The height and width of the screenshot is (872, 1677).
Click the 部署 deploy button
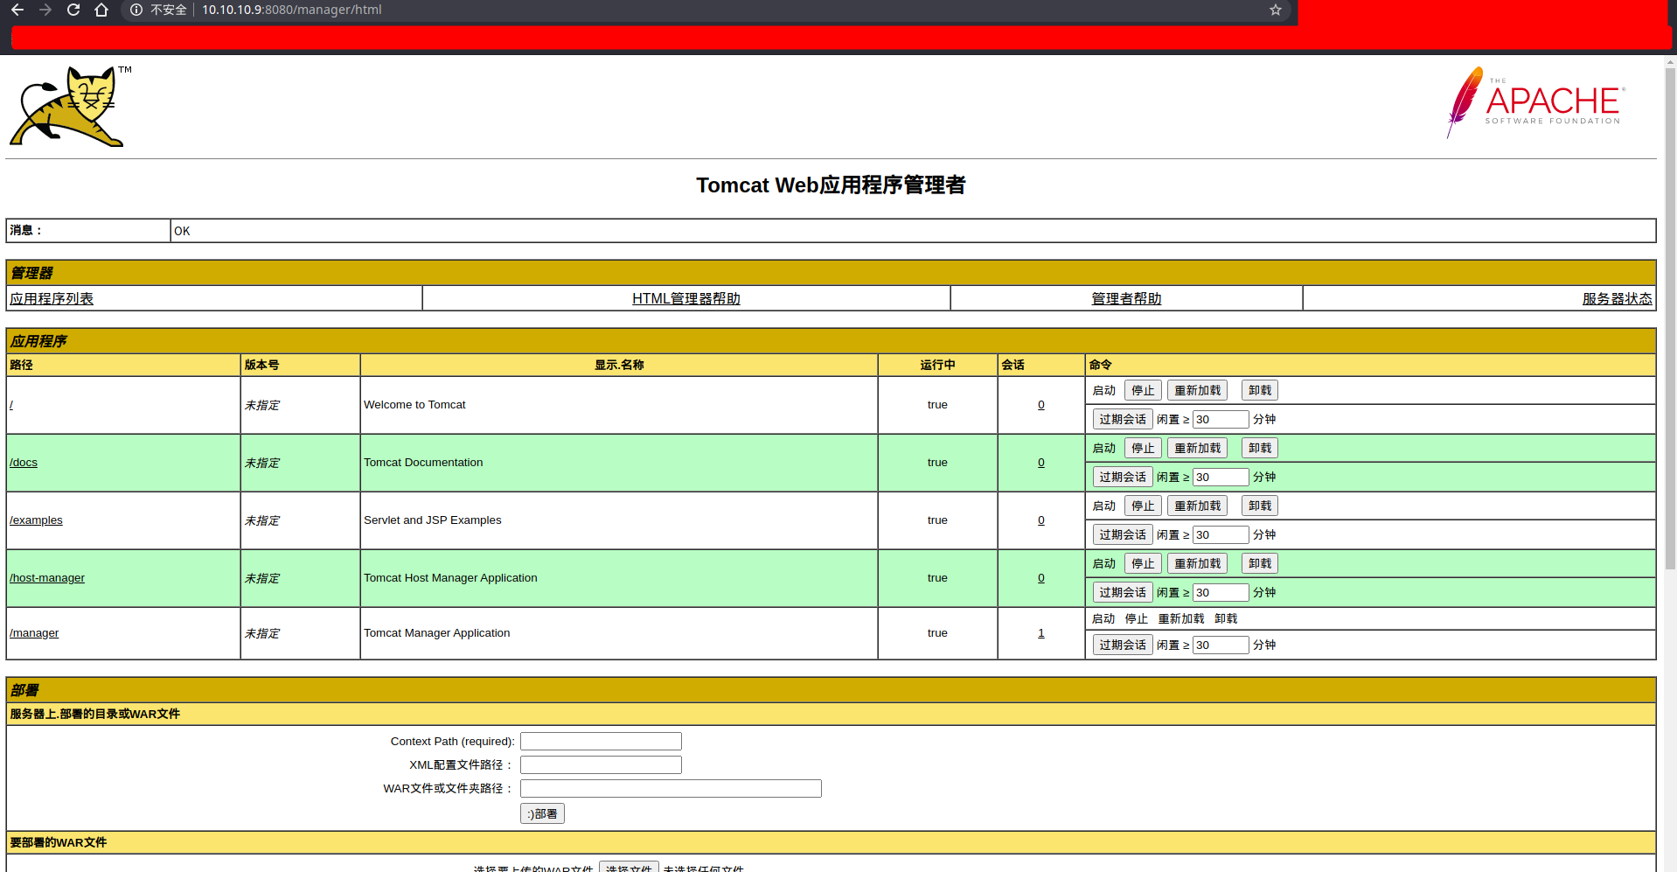pyautogui.click(x=542, y=813)
